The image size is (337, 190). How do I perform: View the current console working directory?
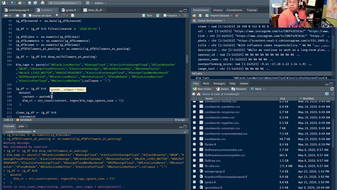click(x=34, y=131)
